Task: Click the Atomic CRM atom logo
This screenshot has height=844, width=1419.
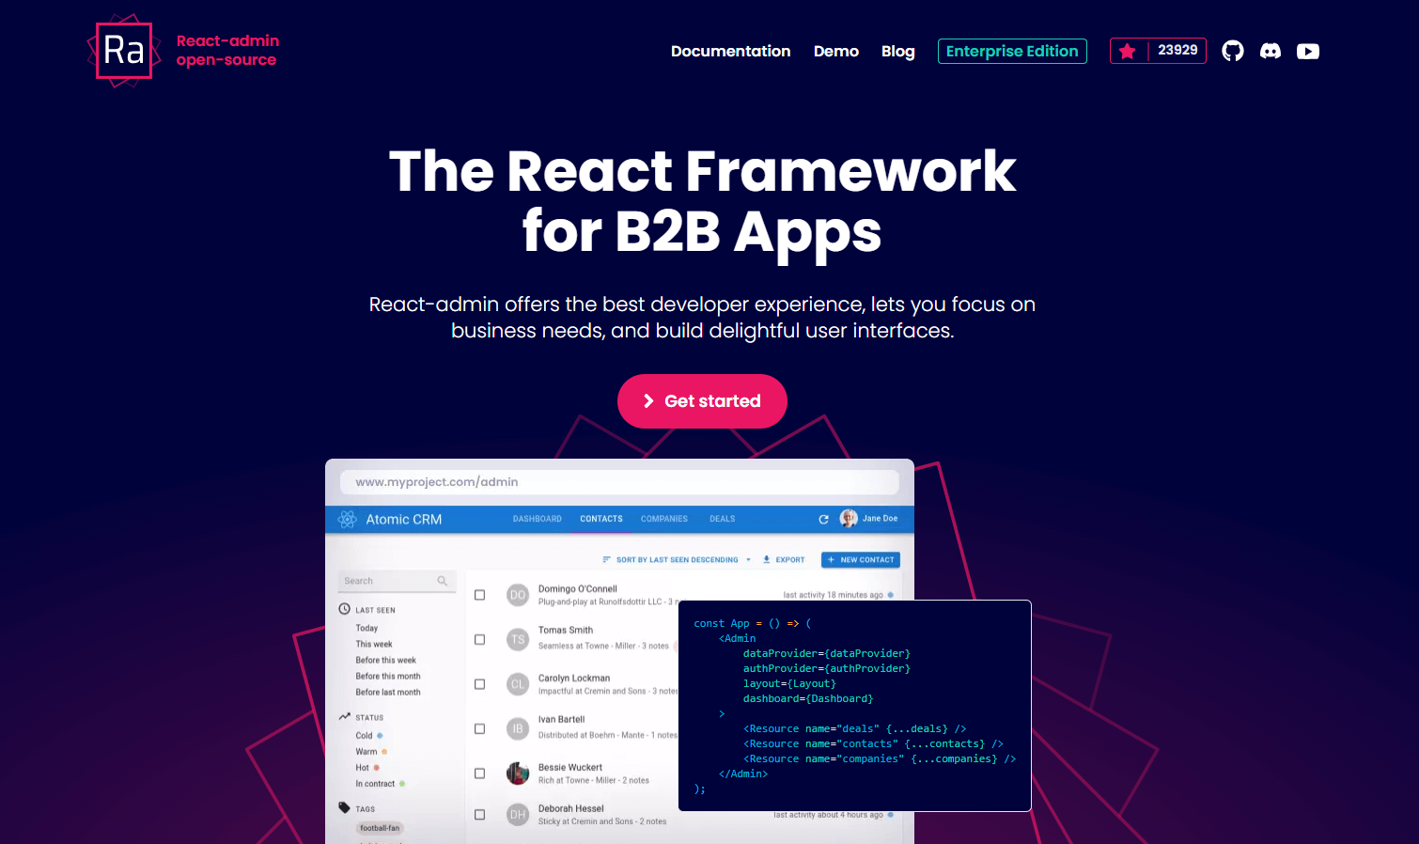Action: pyautogui.click(x=348, y=519)
